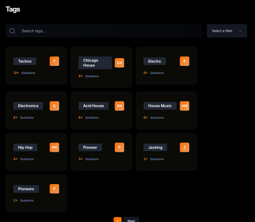Screen dimensions: 255x222
Task: Click 2+ Questions under Pioneers
Action: 24,200
